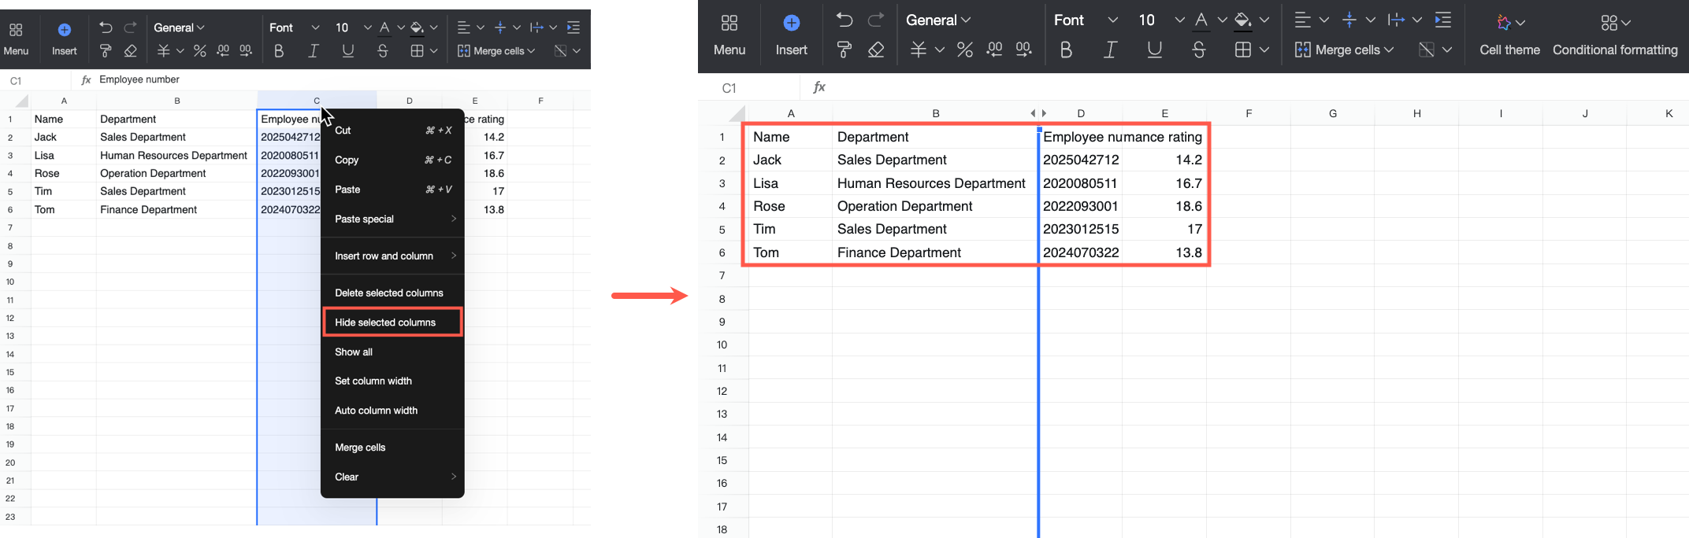Open Insert row and column submenu

pos(392,256)
